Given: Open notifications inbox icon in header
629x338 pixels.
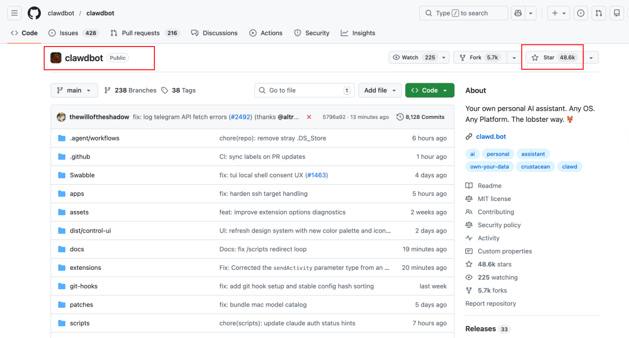Looking at the screenshot, I should tap(617, 13).
